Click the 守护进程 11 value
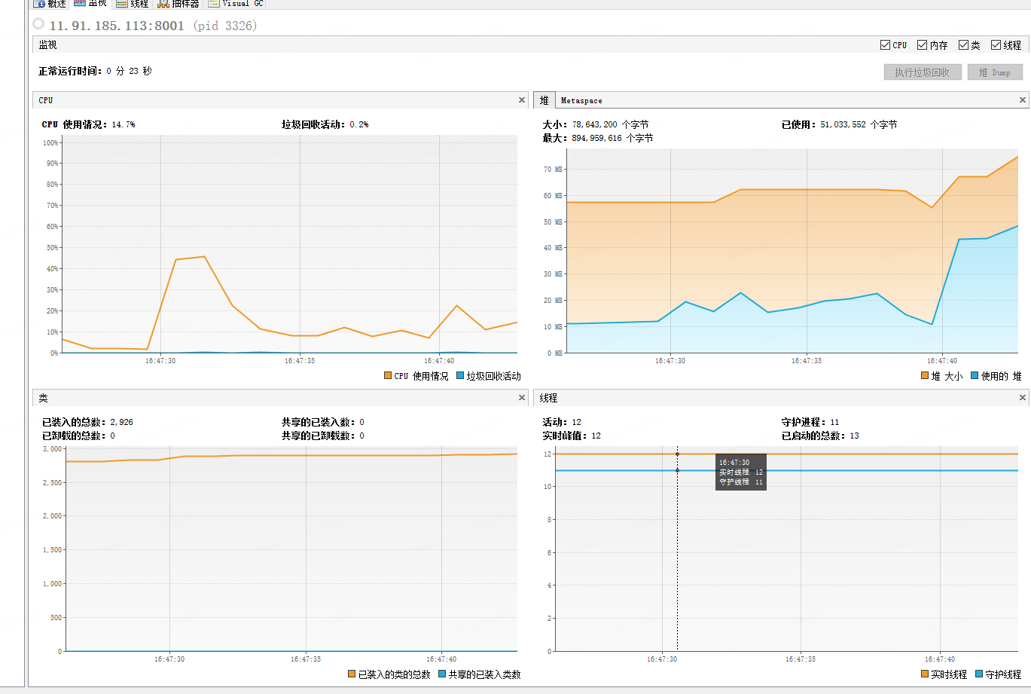The image size is (1031, 694). (x=834, y=422)
